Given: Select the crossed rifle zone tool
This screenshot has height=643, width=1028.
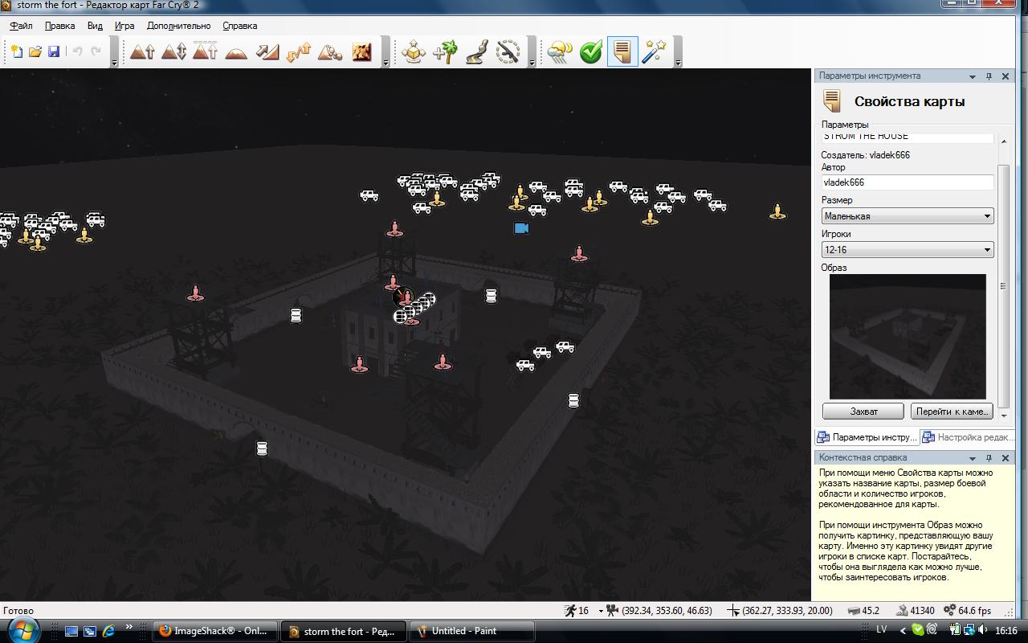Looking at the screenshot, I should click(508, 52).
